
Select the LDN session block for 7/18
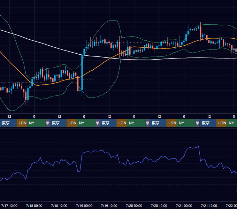click(72, 123)
